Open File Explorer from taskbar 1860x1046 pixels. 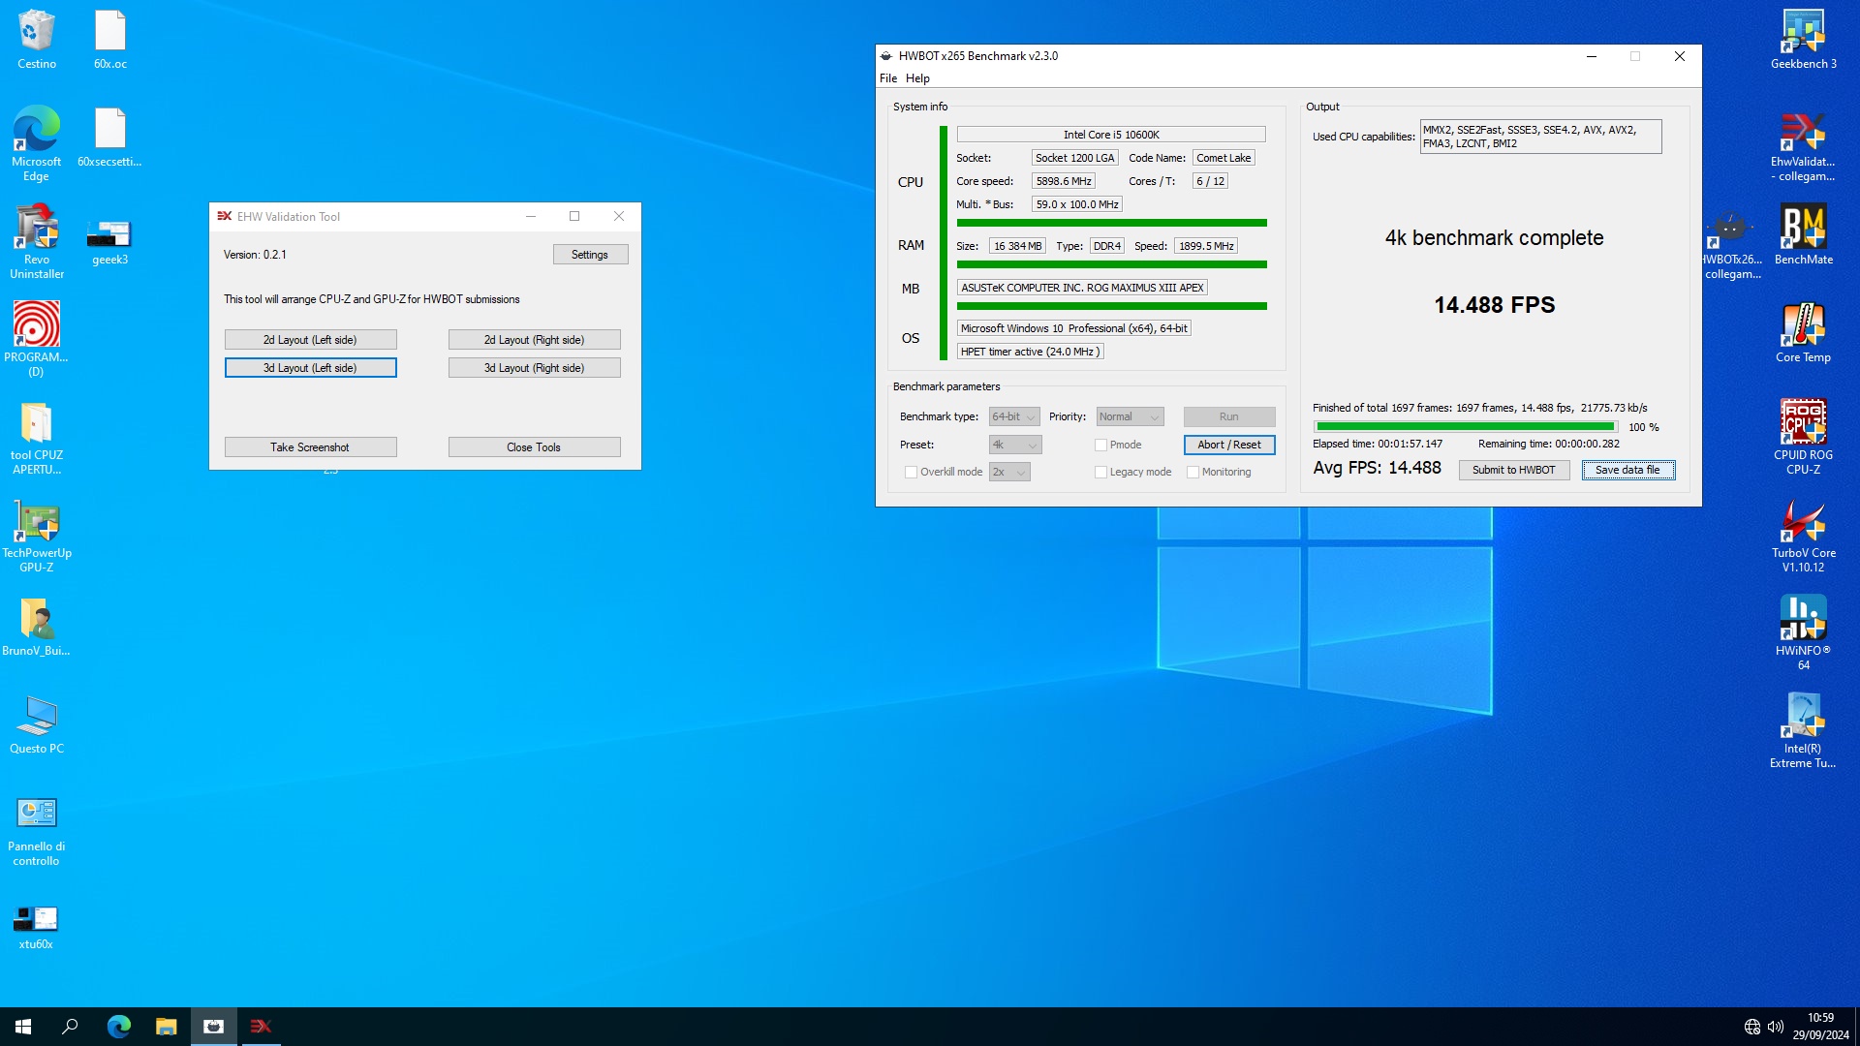(166, 1027)
